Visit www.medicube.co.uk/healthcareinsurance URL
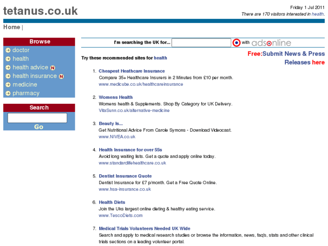This screenshot has width=328, height=246. pyautogui.click(x=141, y=84)
